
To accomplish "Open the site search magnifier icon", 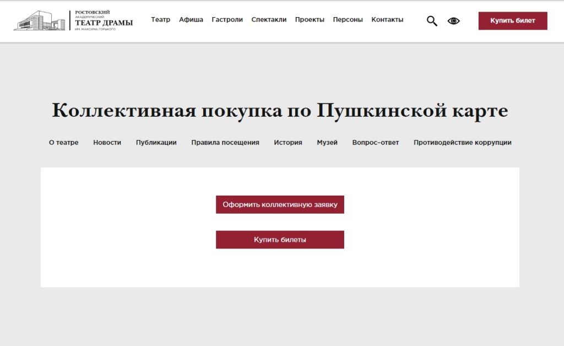I will (432, 21).
